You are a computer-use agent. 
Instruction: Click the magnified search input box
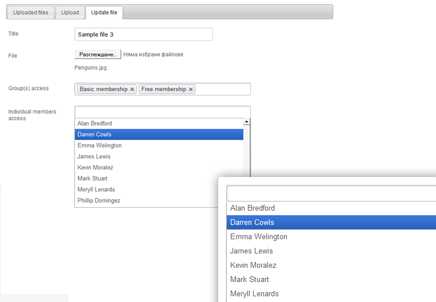[331, 194]
